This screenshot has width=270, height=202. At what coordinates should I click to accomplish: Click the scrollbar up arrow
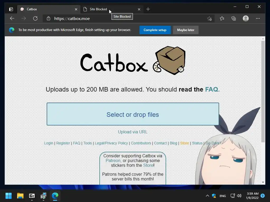[263, 39]
